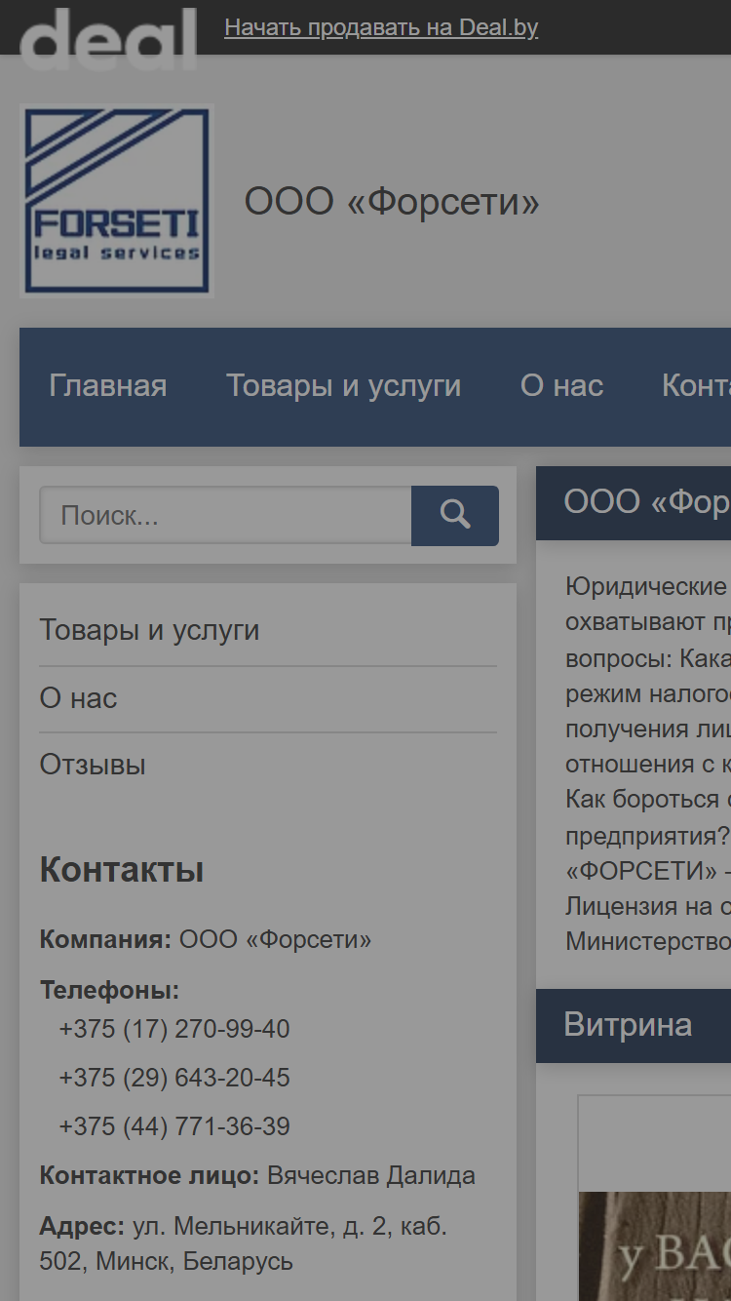Click the 'Телефоны:' label
This screenshot has height=1301, width=731.
pos(109,990)
